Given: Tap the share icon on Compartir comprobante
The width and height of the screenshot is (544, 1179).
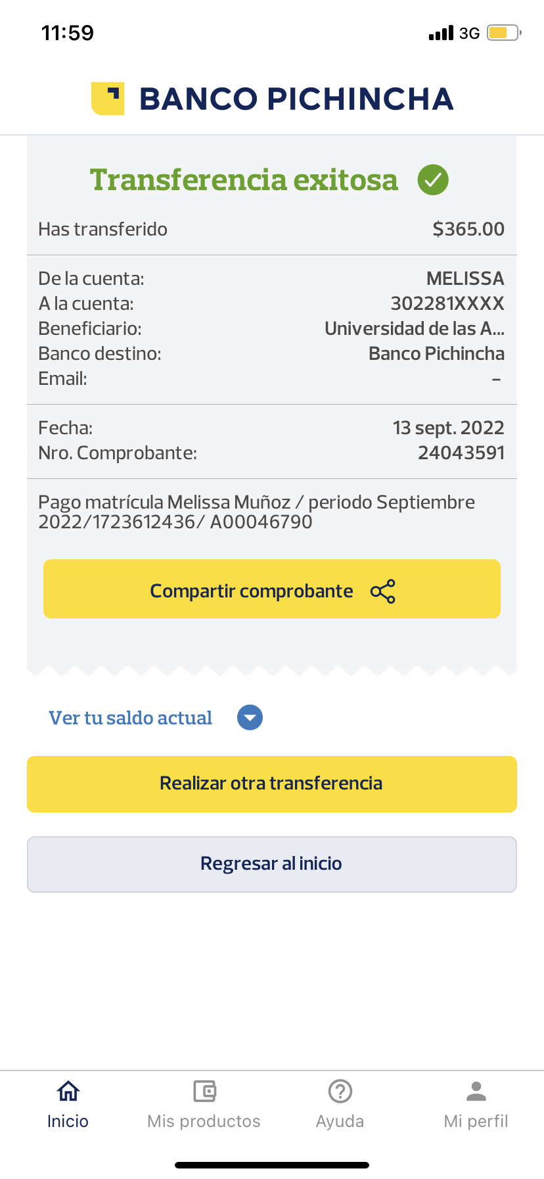Looking at the screenshot, I should (x=383, y=591).
